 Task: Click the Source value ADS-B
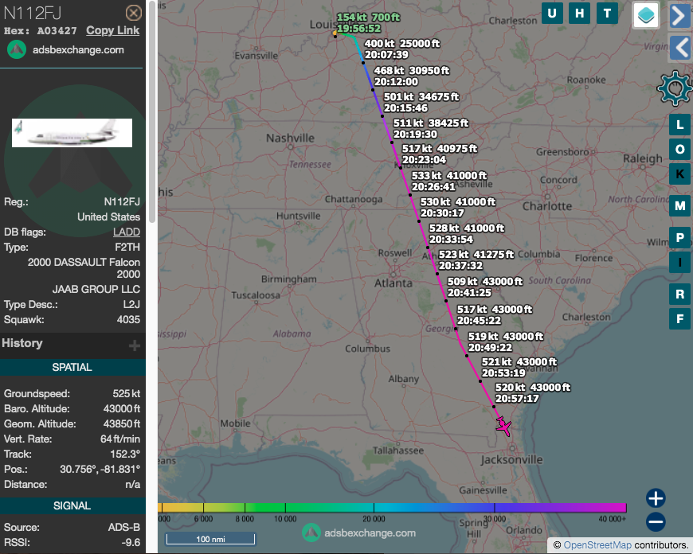coord(124,528)
